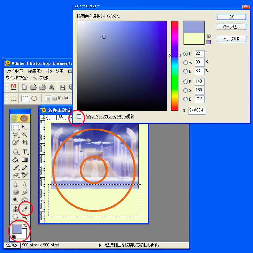Click the foreground color swatch in toolbox
Viewport: 253px width, 253px height.
[x=17, y=229]
